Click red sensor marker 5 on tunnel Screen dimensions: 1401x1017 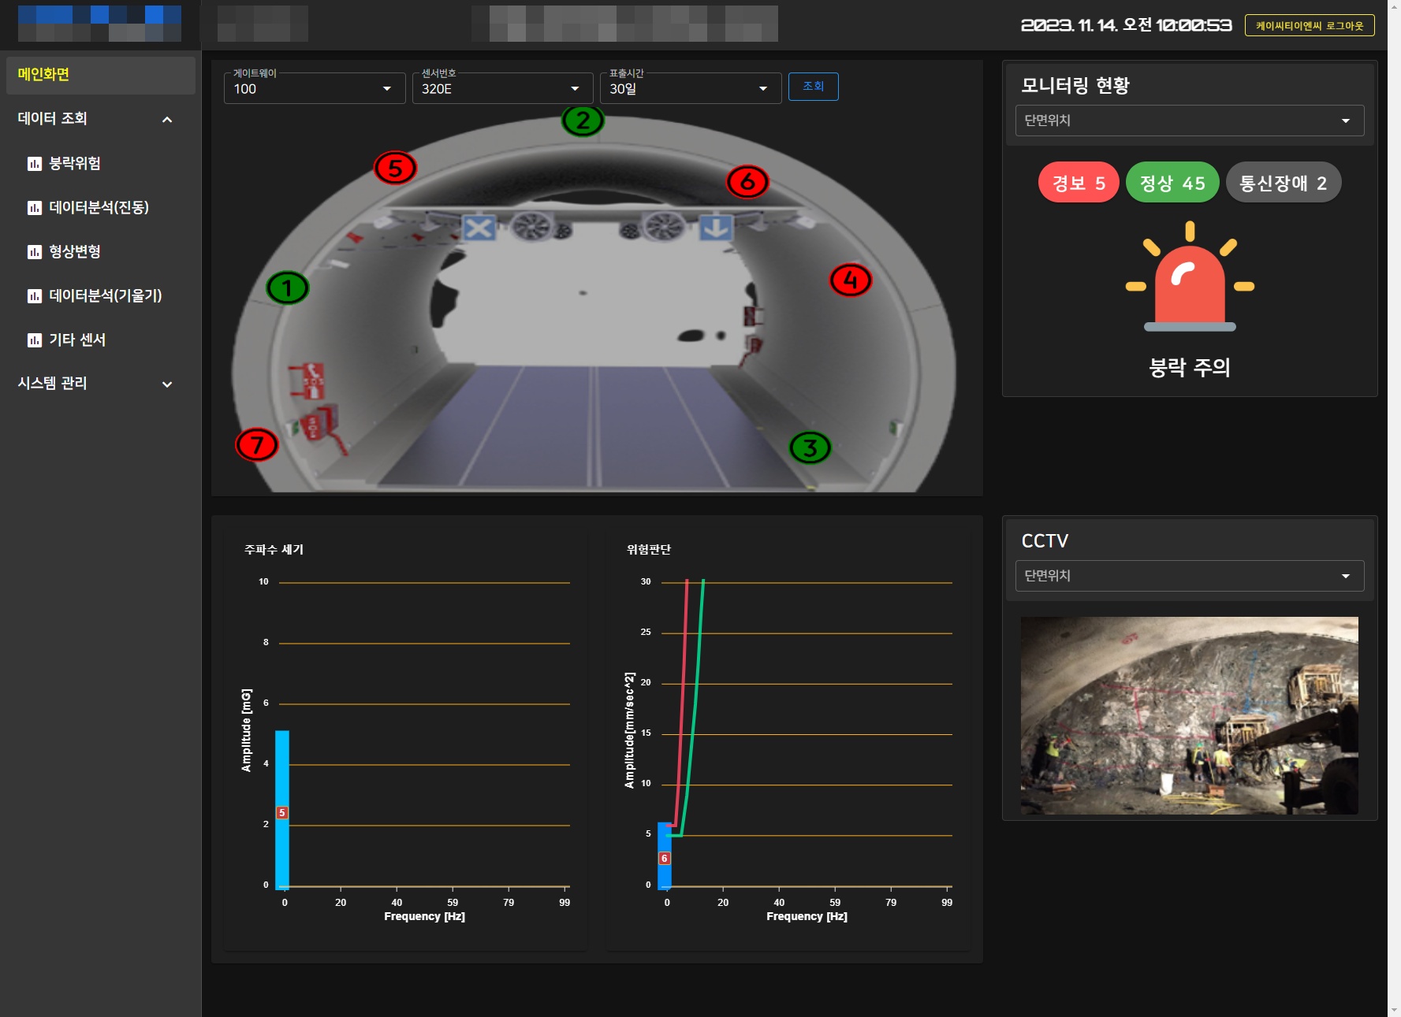coord(395,168)
